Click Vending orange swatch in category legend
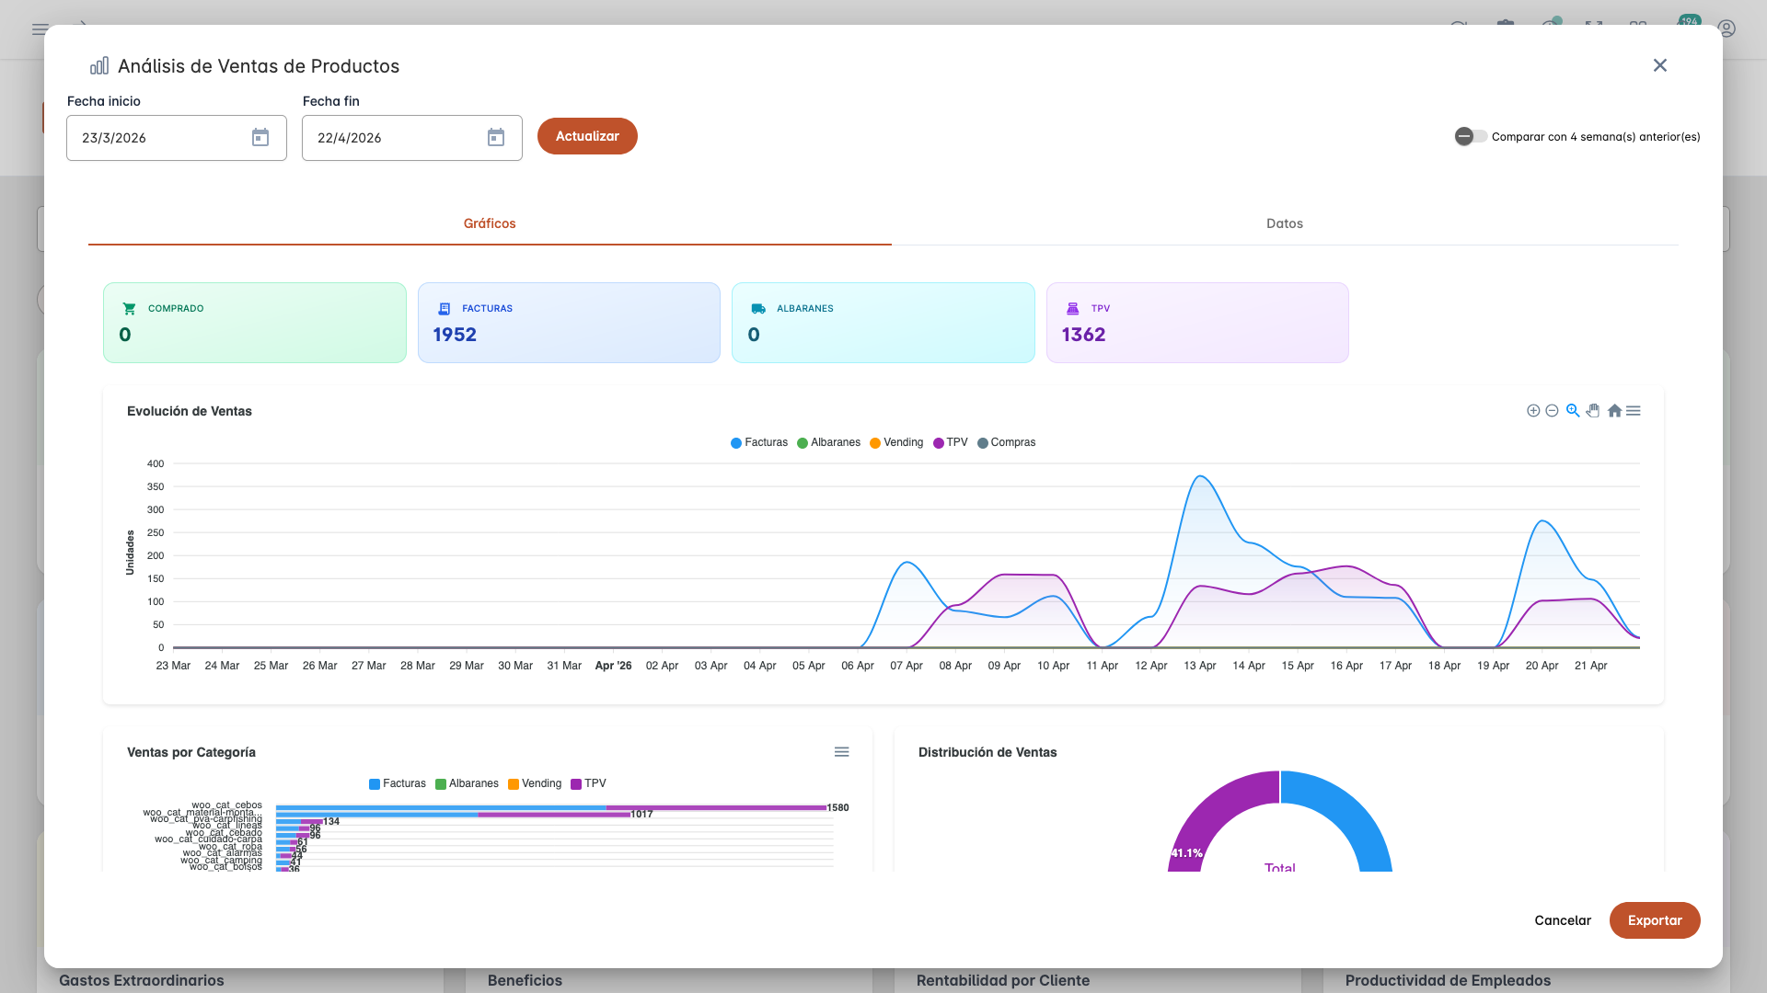 tap(514, 784)
